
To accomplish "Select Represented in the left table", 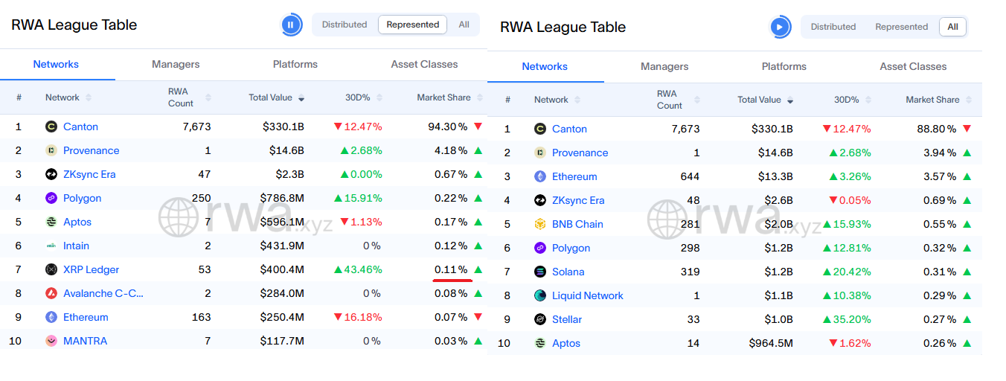I will pyautogui.click(x=413, y=25).
